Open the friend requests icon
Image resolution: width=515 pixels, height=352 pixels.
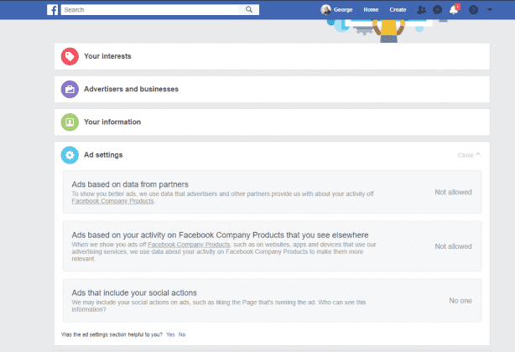(421, 9)
